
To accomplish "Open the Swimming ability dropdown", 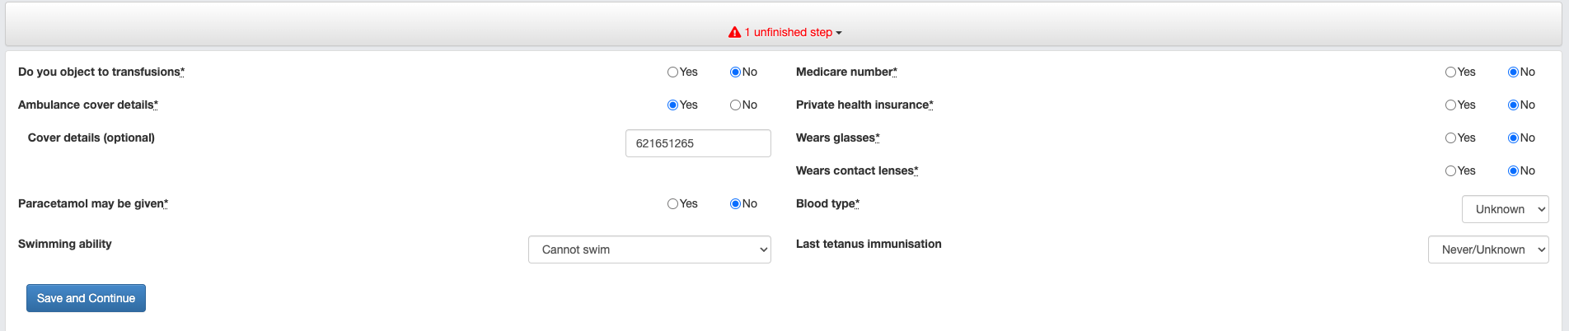I will tap(649, 249).
